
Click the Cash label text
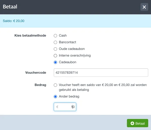63,35
